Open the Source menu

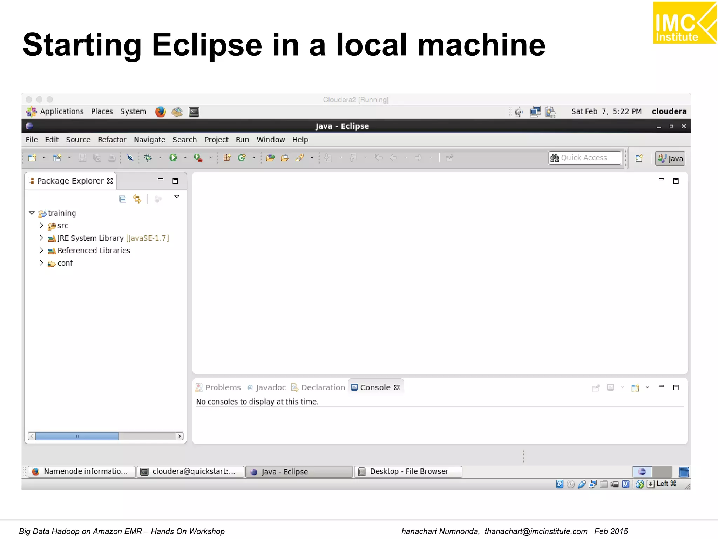pos(78,140)
